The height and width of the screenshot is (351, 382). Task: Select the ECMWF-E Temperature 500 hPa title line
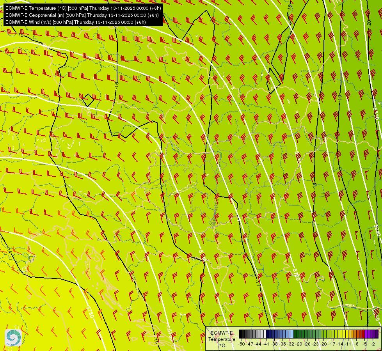click(83, 8)
